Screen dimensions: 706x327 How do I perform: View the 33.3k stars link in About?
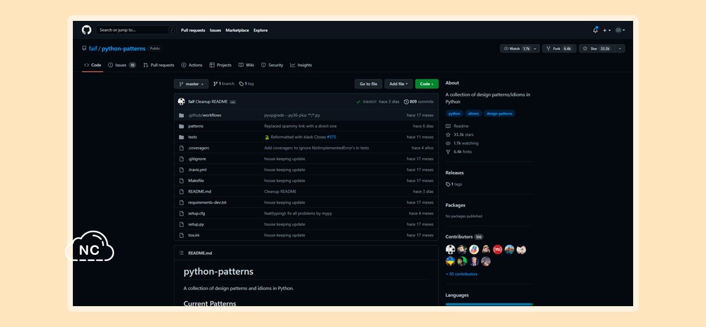460,135
